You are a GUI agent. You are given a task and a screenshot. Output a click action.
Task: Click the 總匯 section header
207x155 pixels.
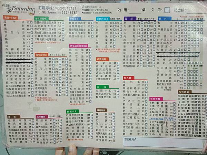pos(14,117)
